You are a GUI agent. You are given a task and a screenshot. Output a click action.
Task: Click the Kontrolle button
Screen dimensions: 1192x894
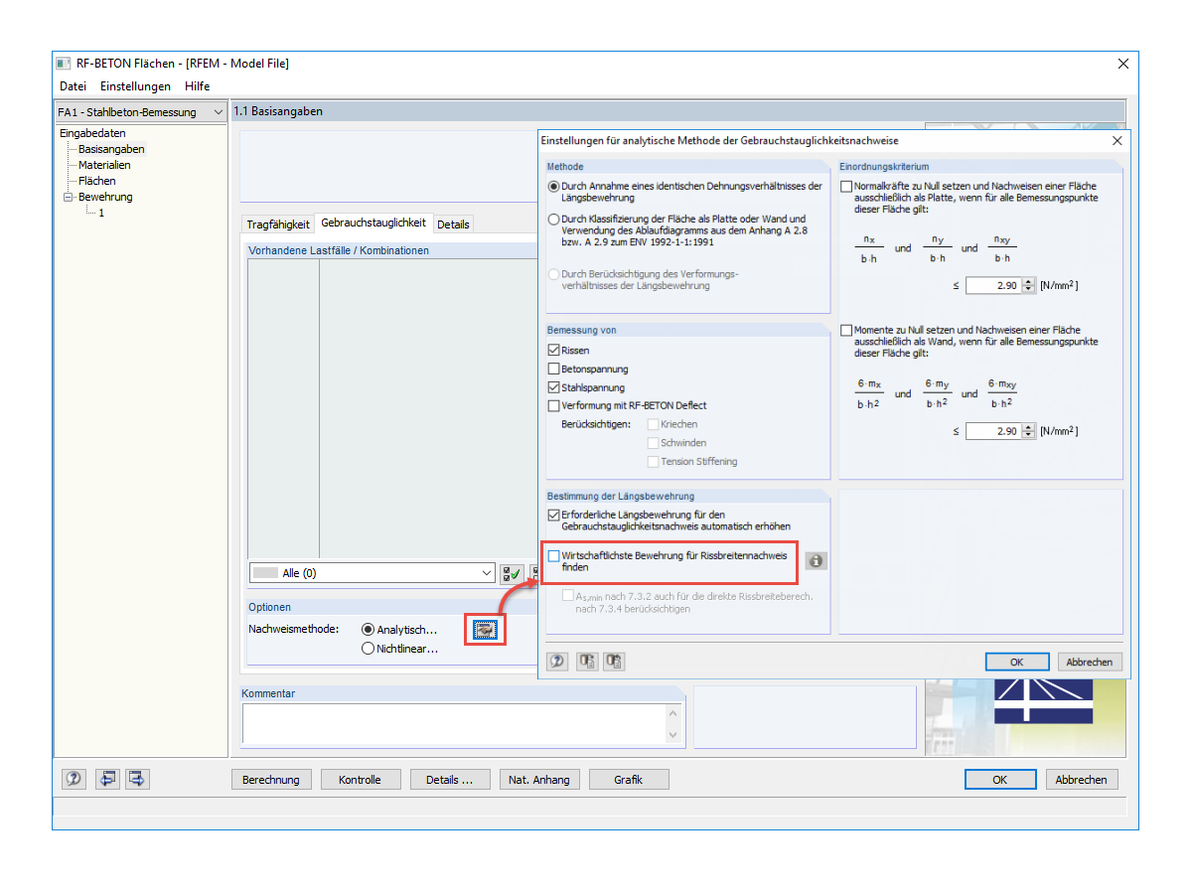(360, 780)
